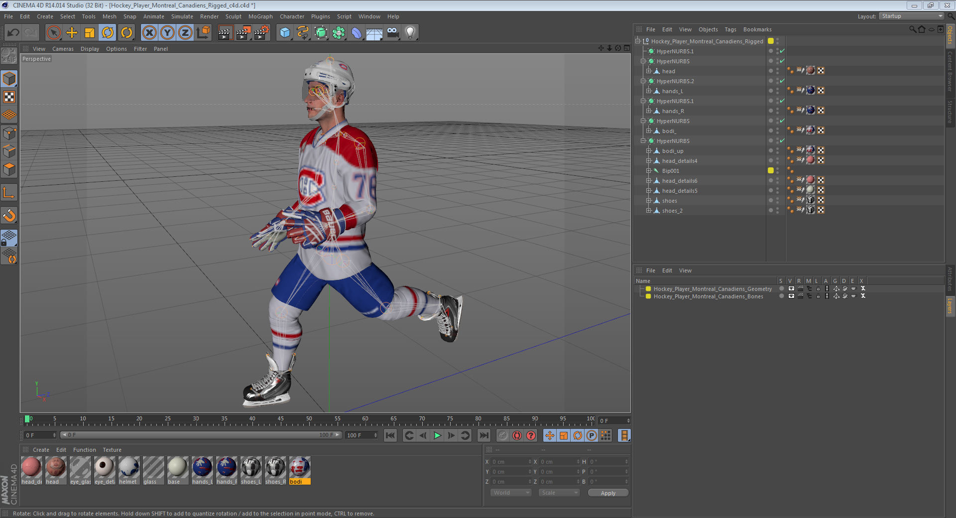
Task: Select the helmet material swatch
Action: 128,470
